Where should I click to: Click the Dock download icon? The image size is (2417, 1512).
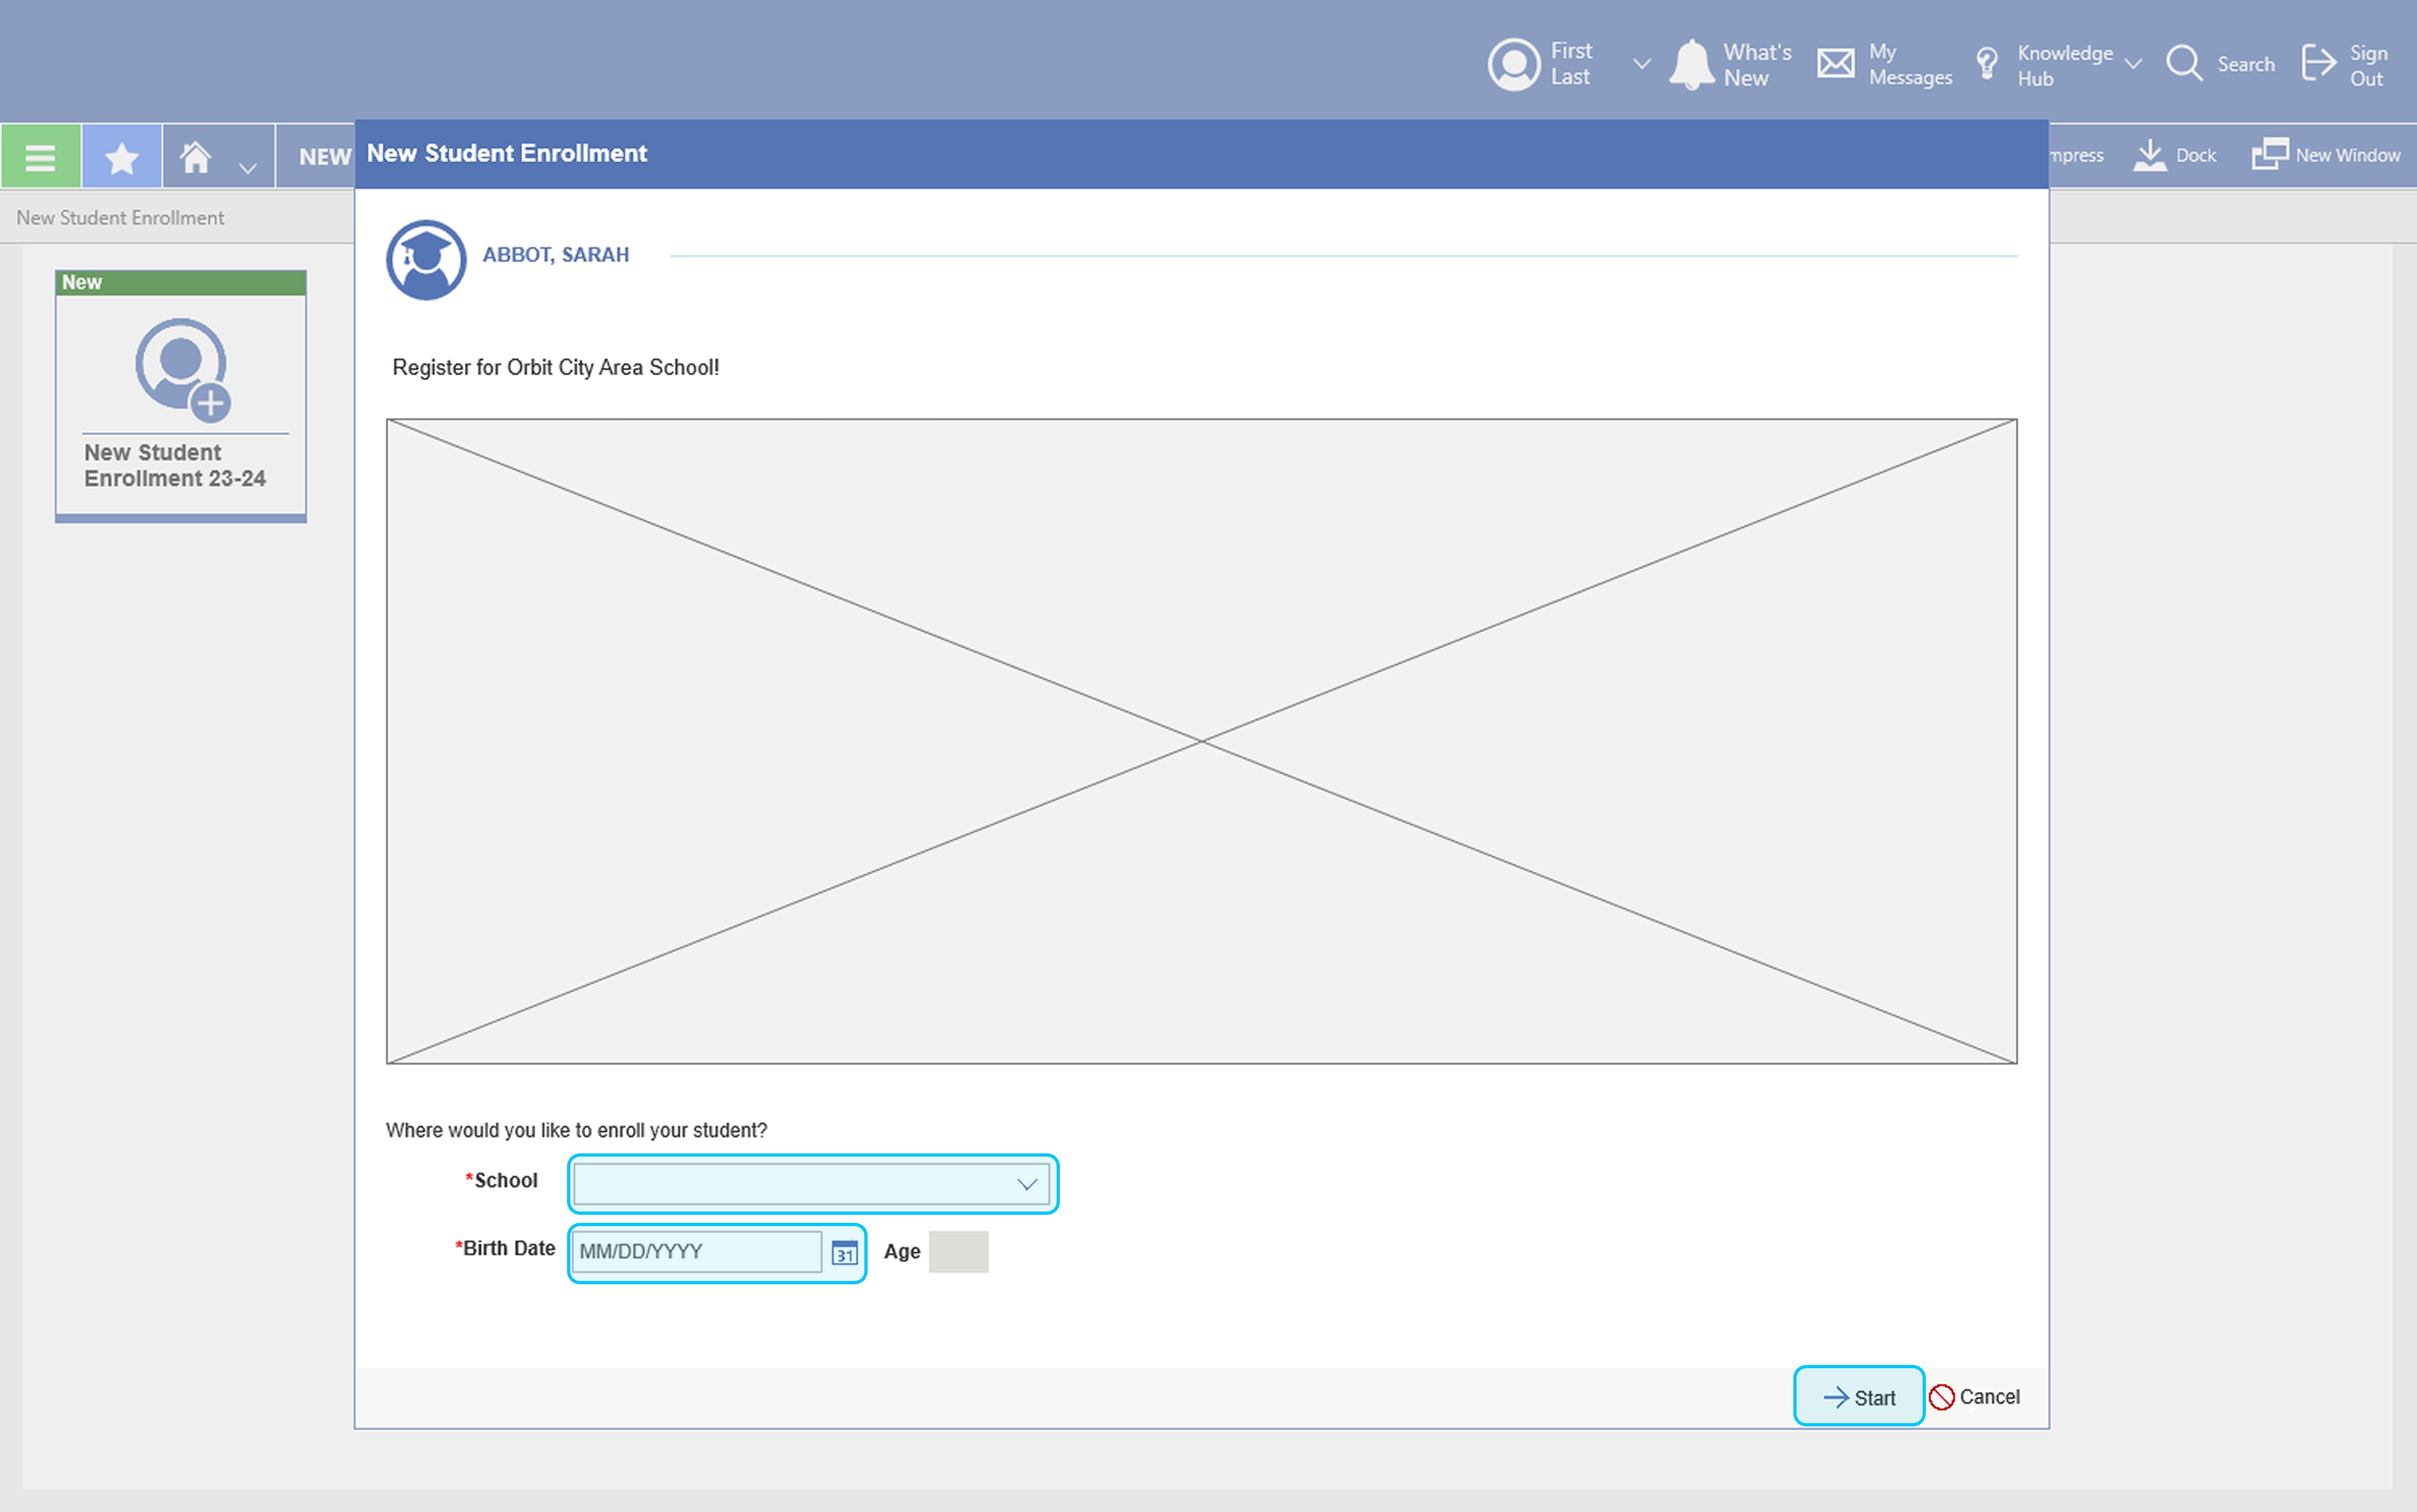[x=2150, y=155]
